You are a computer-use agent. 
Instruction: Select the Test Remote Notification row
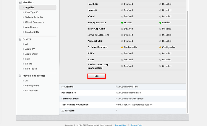point(123,105)
